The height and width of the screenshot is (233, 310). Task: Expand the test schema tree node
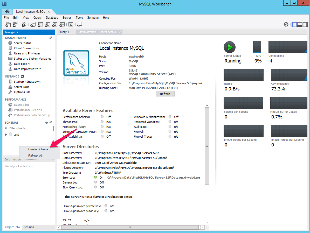point(6,135)
